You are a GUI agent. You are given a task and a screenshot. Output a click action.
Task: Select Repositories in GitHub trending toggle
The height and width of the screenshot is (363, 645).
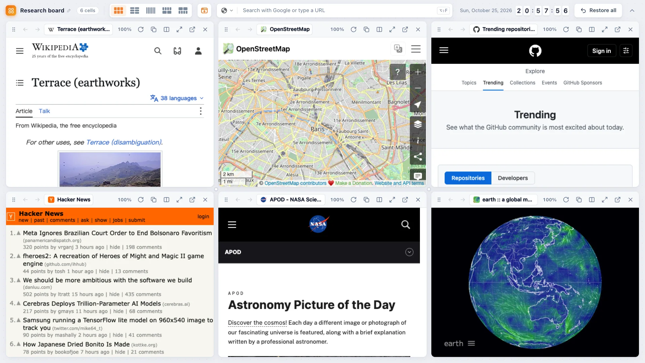point(468,178)
